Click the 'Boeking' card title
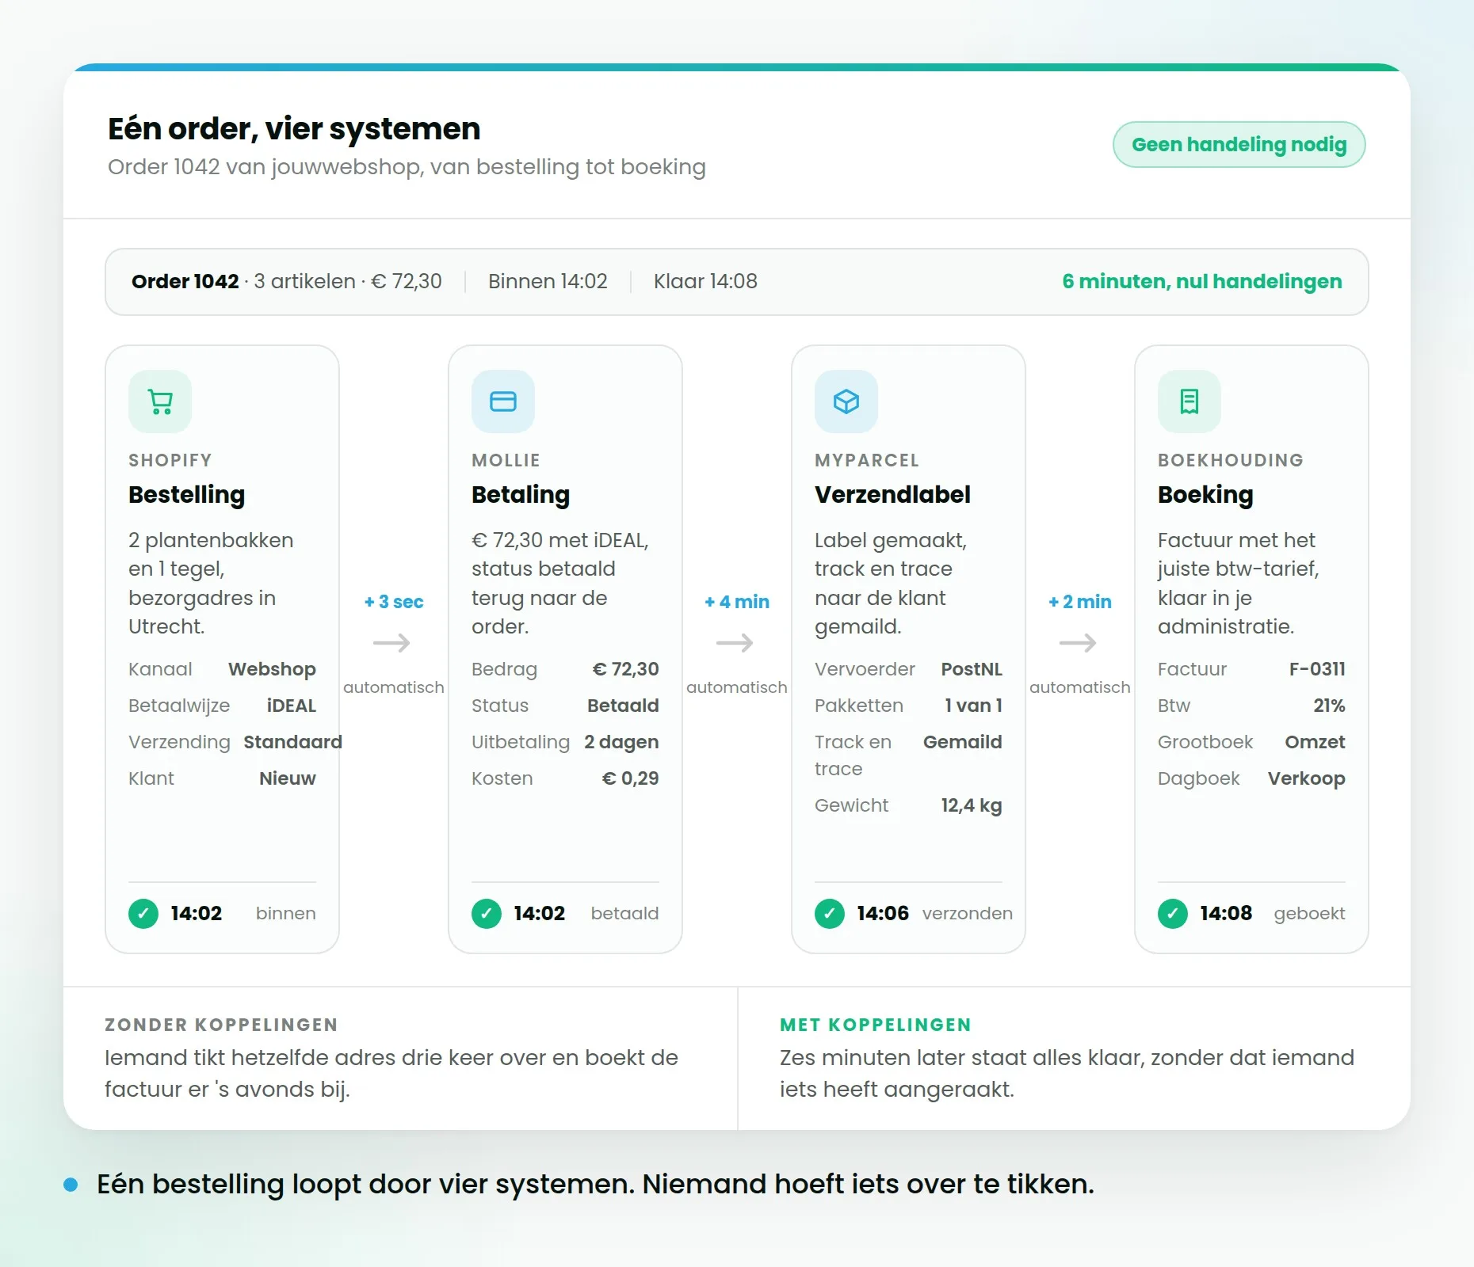 coord(1205,494)
